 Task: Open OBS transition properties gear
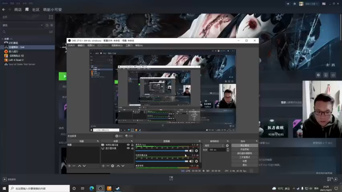[x=227, y=145]
